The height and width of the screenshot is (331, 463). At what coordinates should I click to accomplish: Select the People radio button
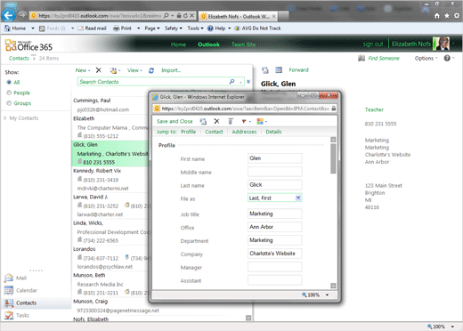click(x=9, y=93)
